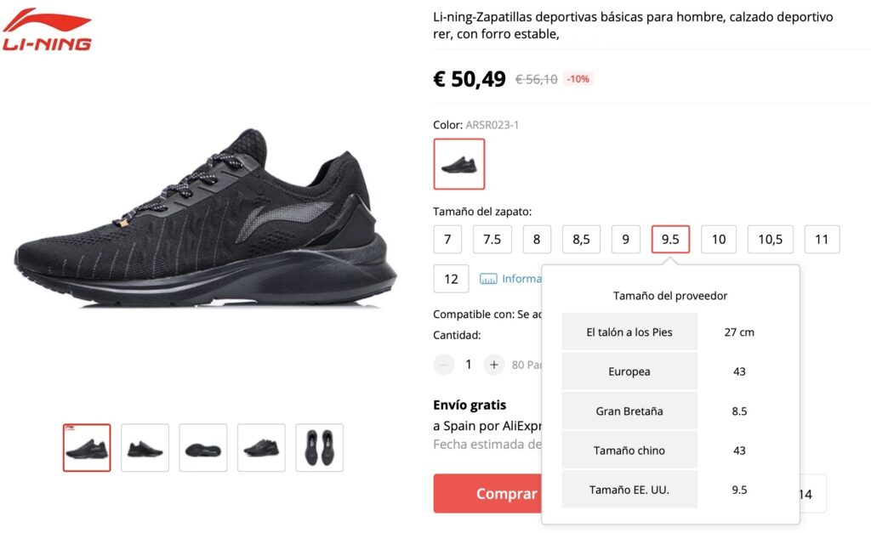
Task: Select shoe size 11
Action: 822,239
